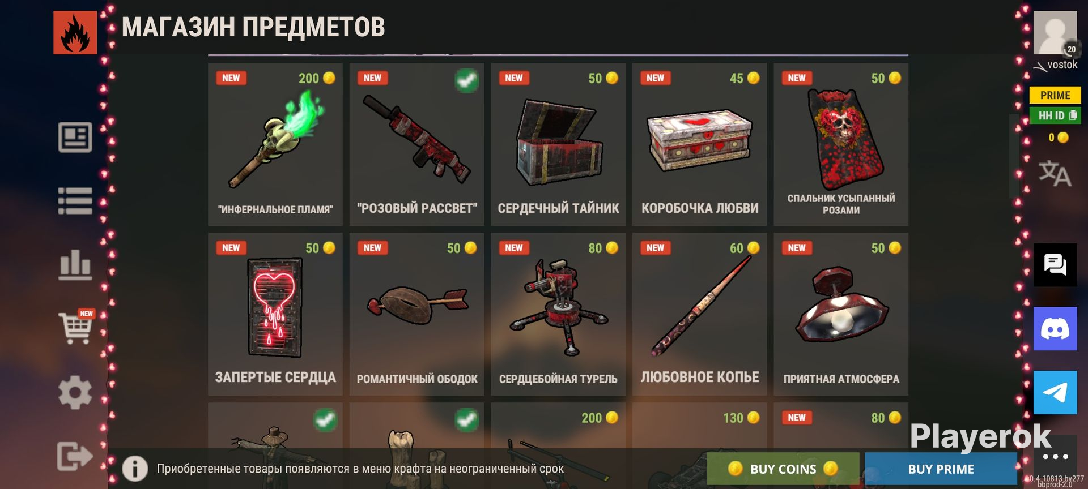Open the news feed icon in sidebar
The width and height of the screenshot is (1088, 489).
(x=75, y=137)
